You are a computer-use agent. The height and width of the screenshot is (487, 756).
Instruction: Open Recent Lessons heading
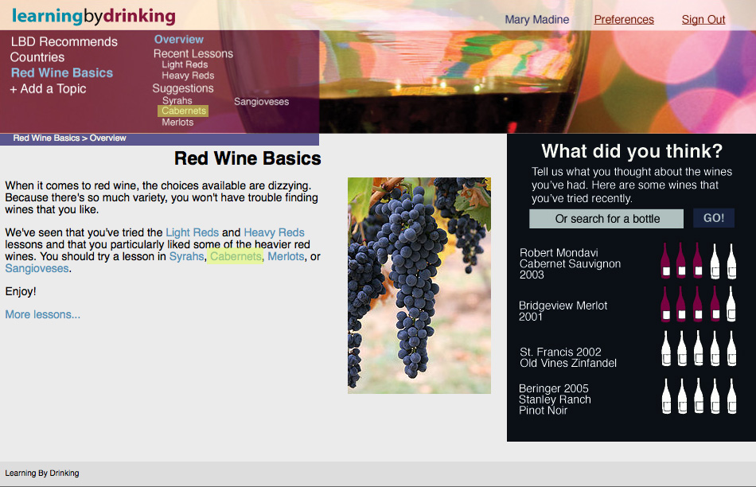(193, 53)
